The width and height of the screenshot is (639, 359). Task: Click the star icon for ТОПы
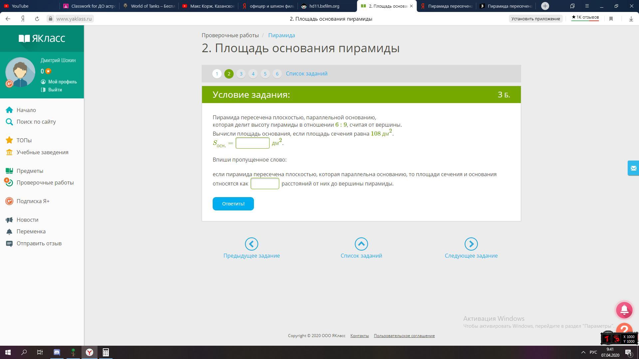click(x=9, y=140)
